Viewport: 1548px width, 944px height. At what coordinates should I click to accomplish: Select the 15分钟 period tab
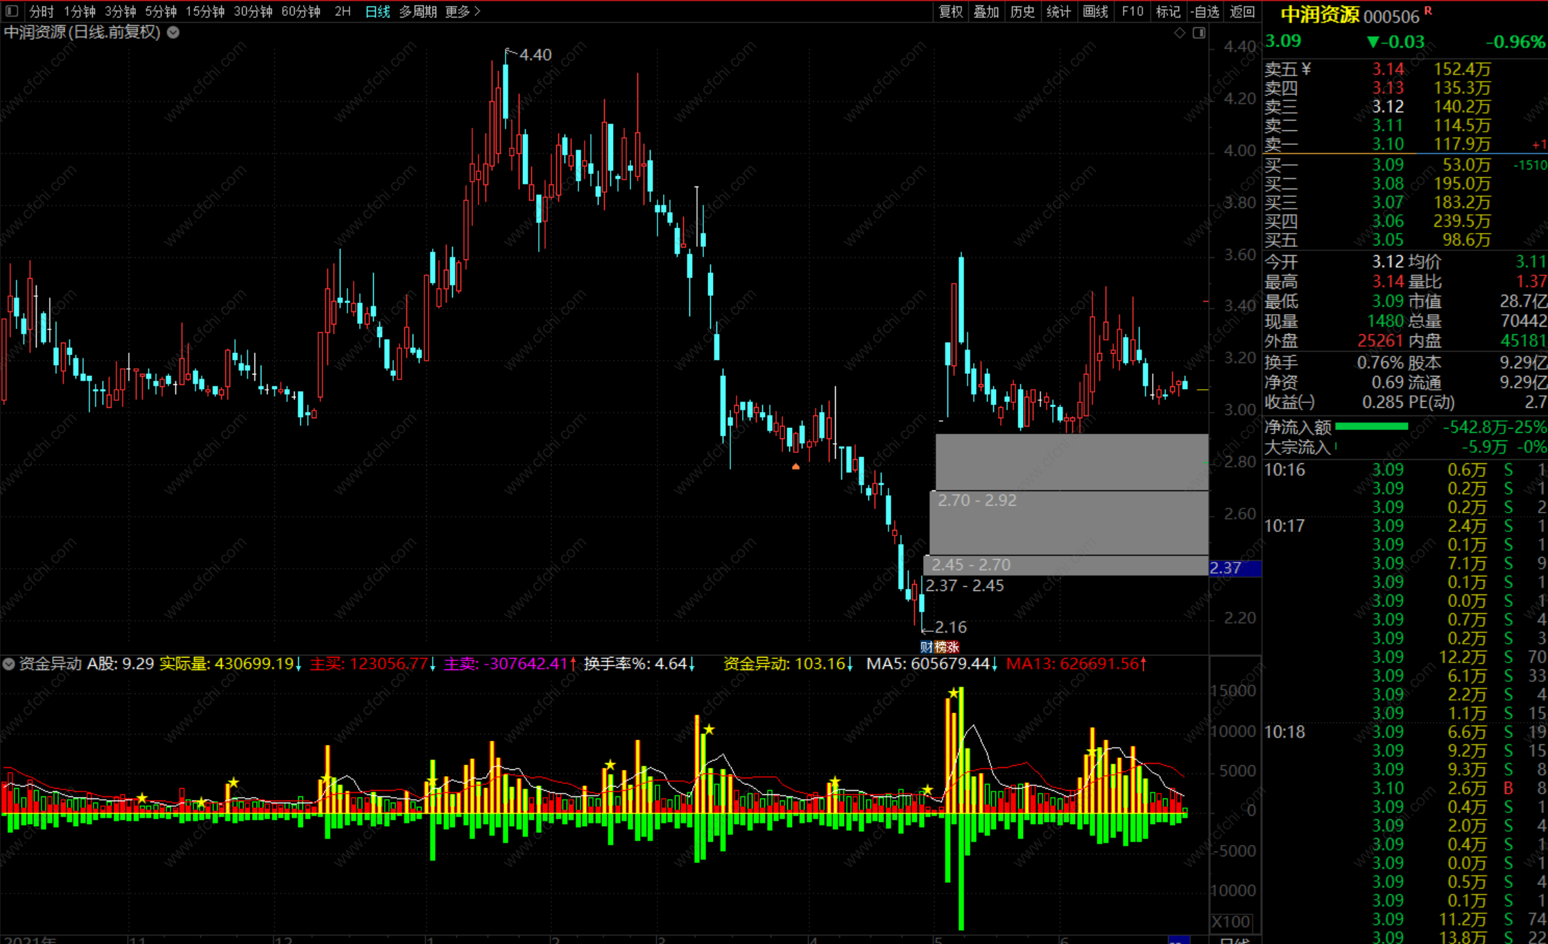tap(205, 11)
